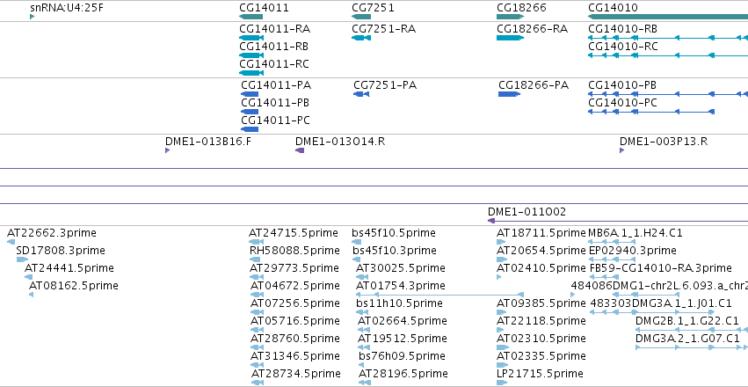Screen dimensions: 748x387
Task: Select EST AT19512.5prime
Action: click(403, 339)
